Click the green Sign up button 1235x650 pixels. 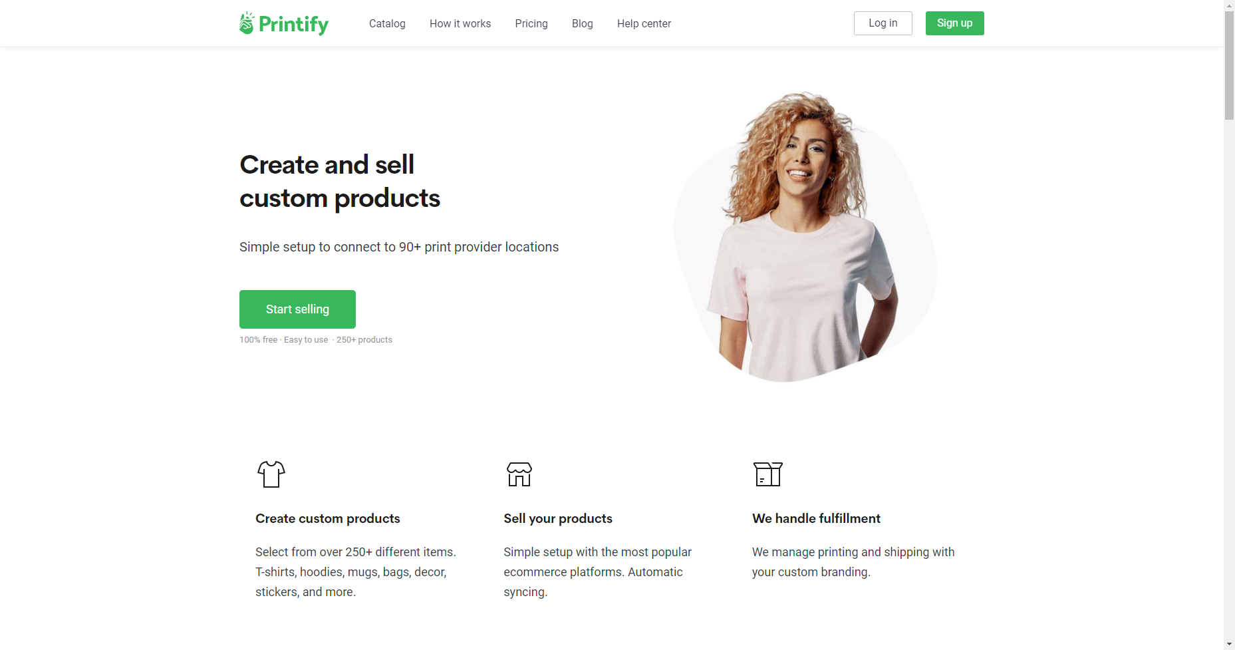point(955,23)
